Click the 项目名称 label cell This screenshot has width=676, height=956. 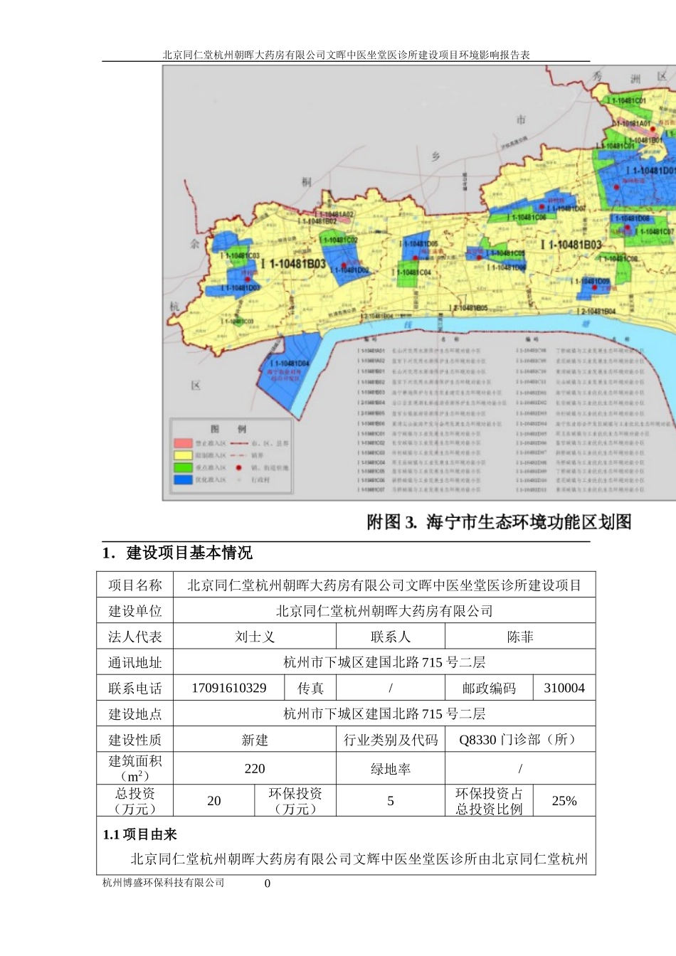click(135, 585)
